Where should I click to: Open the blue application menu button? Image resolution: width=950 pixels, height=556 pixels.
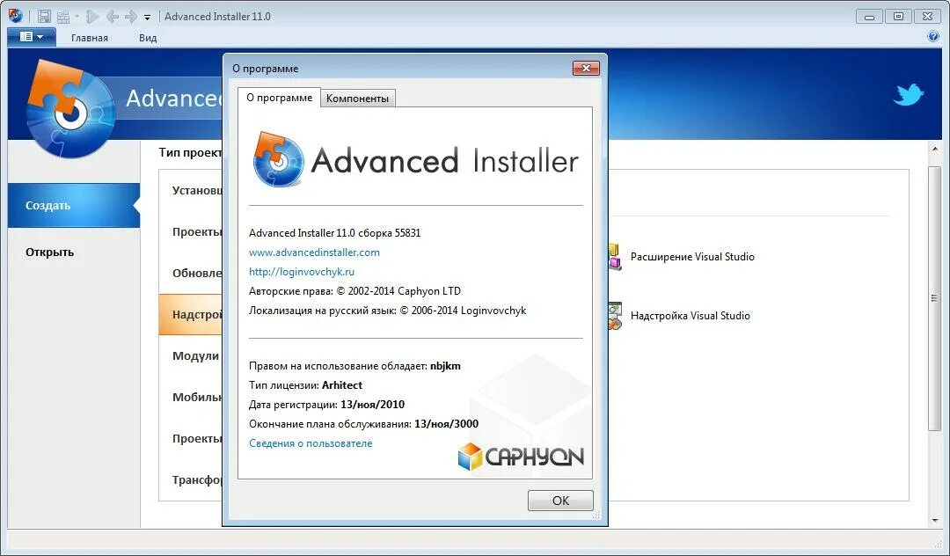click(32, 37)
